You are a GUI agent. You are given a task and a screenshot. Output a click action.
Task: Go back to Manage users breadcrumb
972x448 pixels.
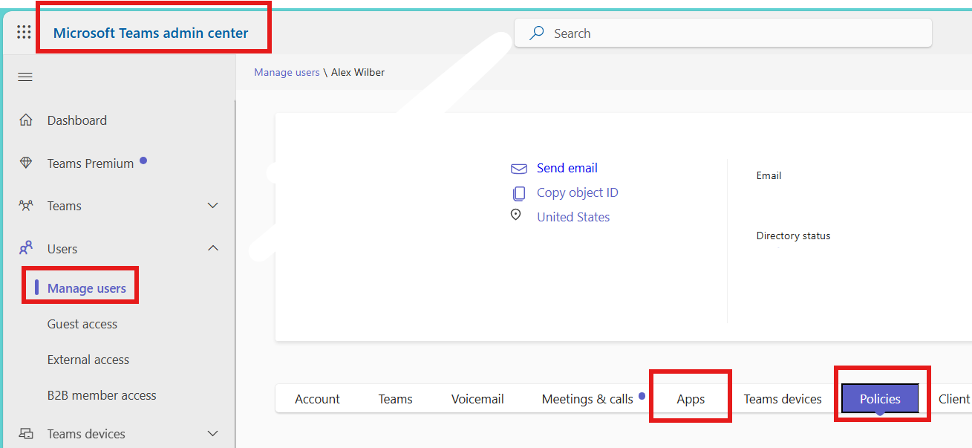[x=287, y=72]
